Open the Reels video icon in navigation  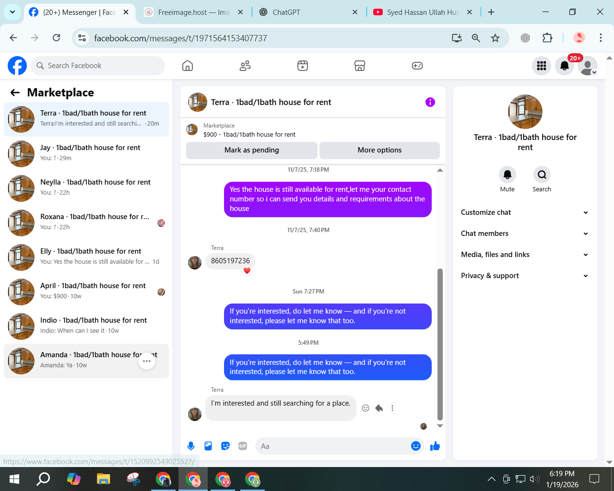pos(303,66)
